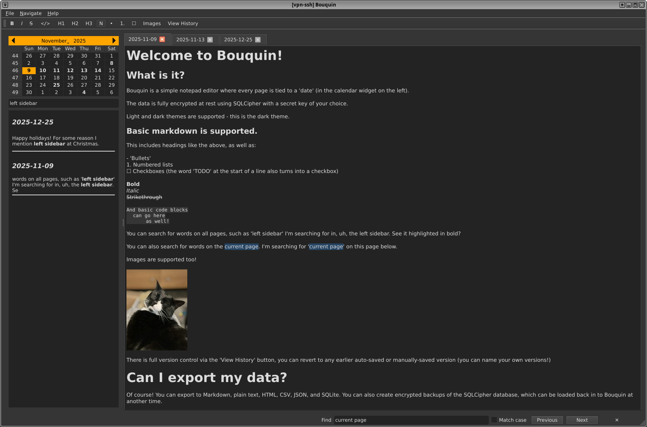Image resolution: width=647 pixels, height=427 pixels.
Task: Apply italic formatting from toolbar
Action: coord(21,23)
